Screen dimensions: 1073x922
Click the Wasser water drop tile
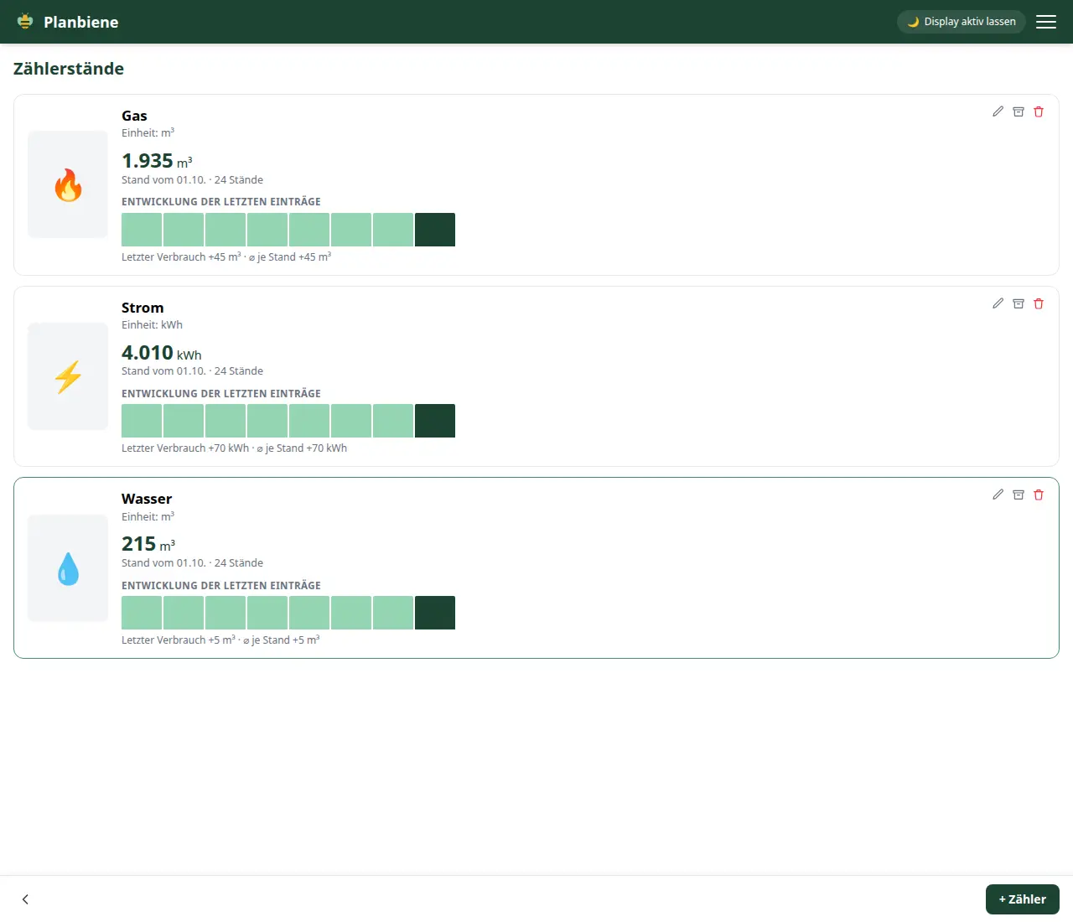[68, 568]
